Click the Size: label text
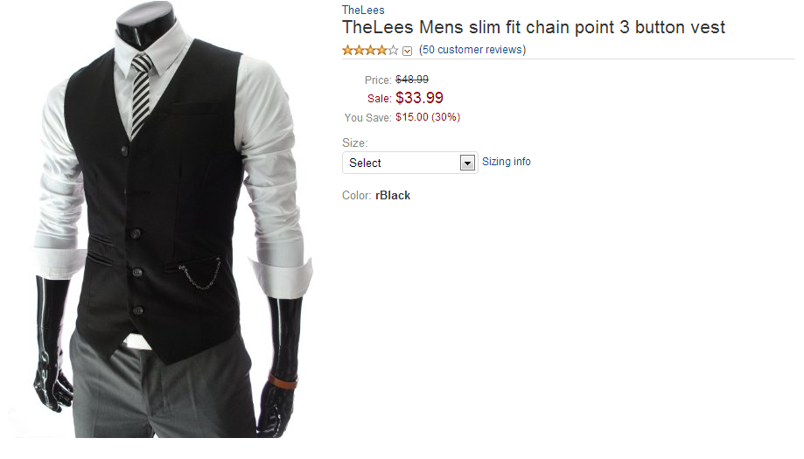 tap(355, 143)
